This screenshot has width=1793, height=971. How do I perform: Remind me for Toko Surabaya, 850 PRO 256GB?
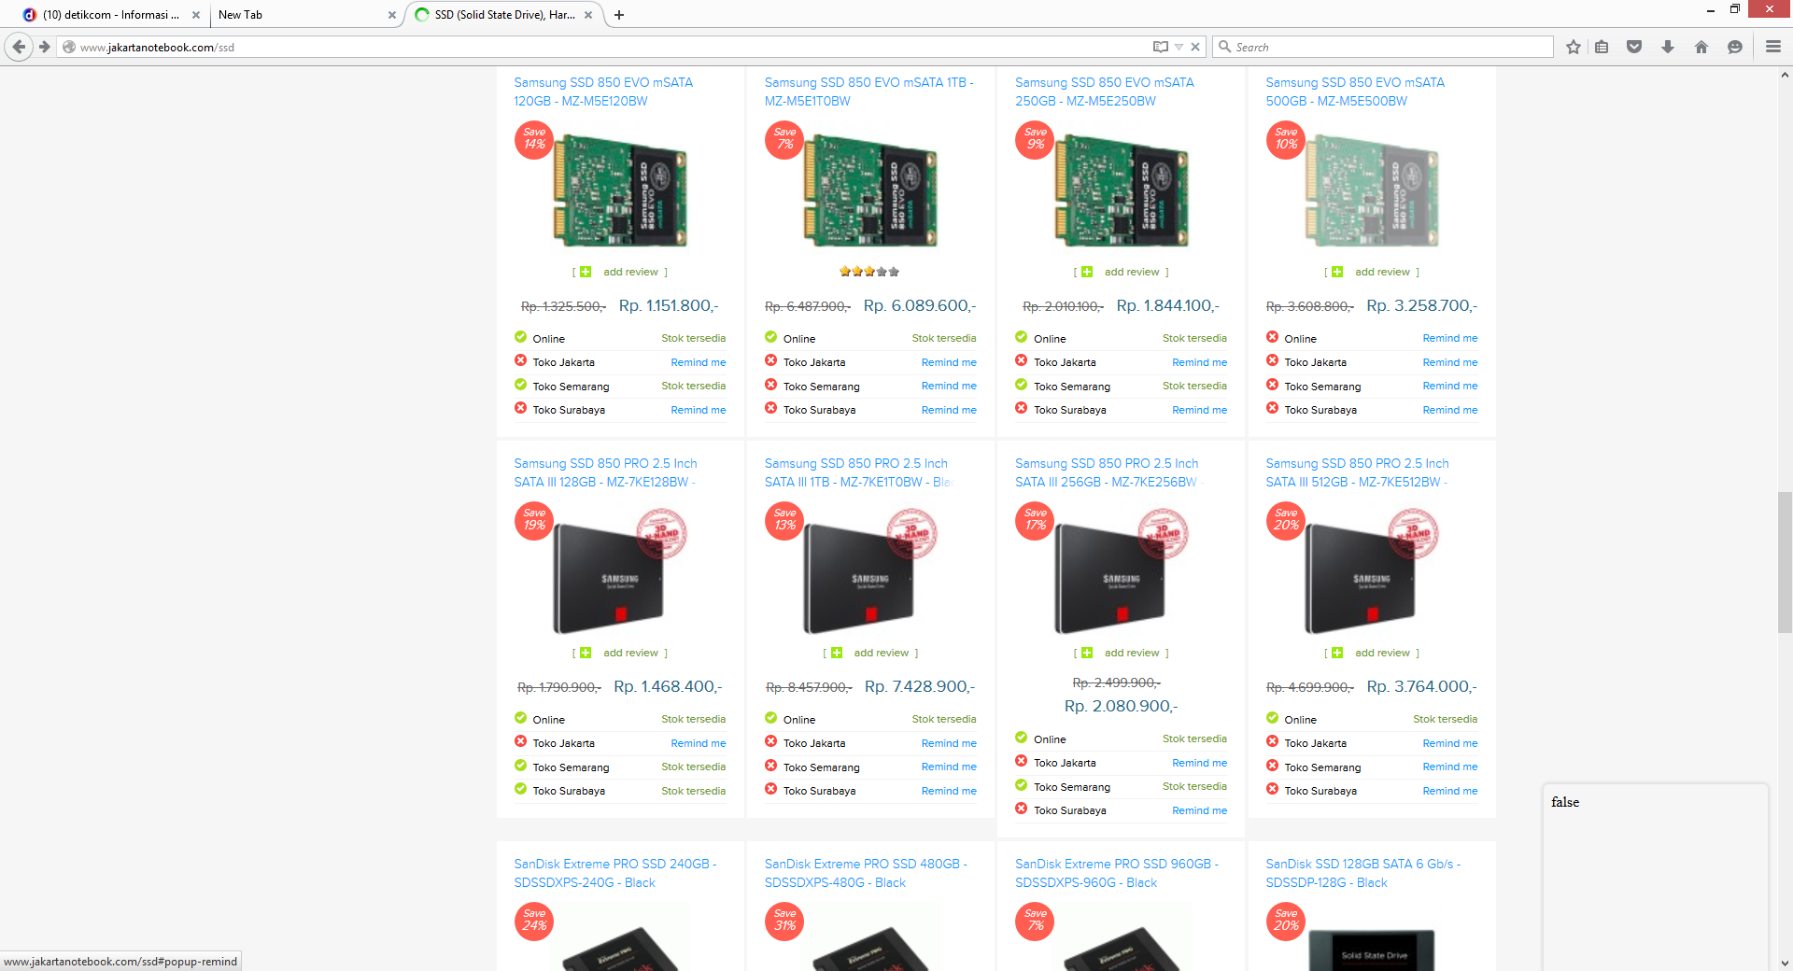coord(1200,810)
